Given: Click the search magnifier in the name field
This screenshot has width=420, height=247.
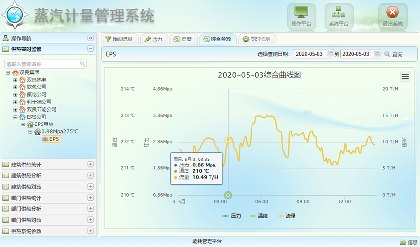Looking at the screenshot, I should click(83, 64).
